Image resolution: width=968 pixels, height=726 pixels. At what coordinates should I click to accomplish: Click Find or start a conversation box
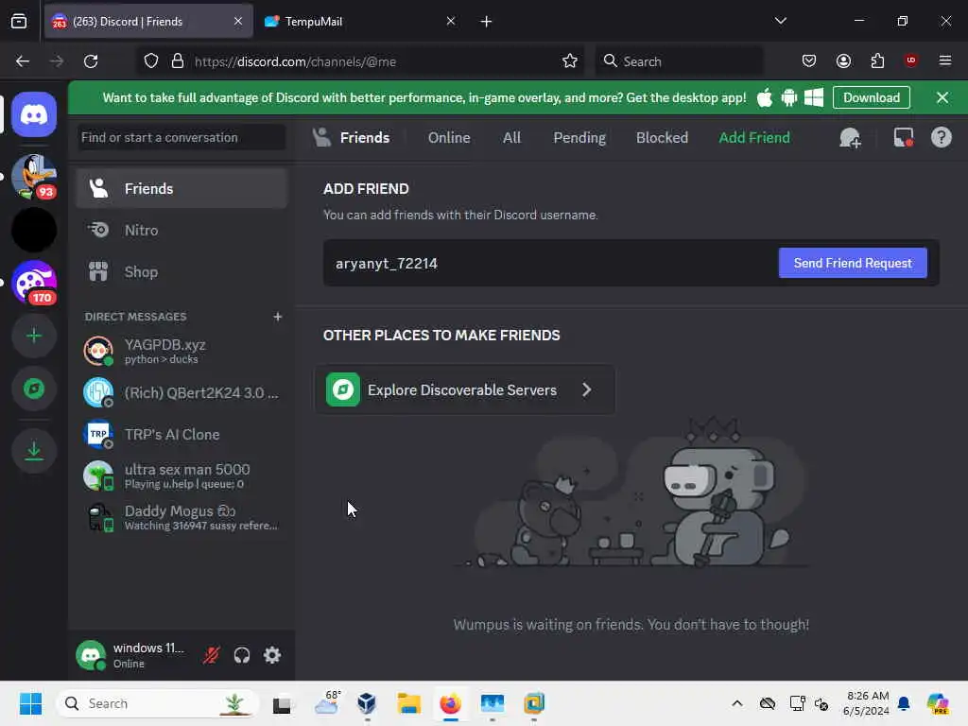coord(181,137)
